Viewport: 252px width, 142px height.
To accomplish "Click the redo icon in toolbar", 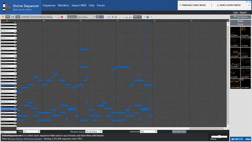I will pos(130,17).
